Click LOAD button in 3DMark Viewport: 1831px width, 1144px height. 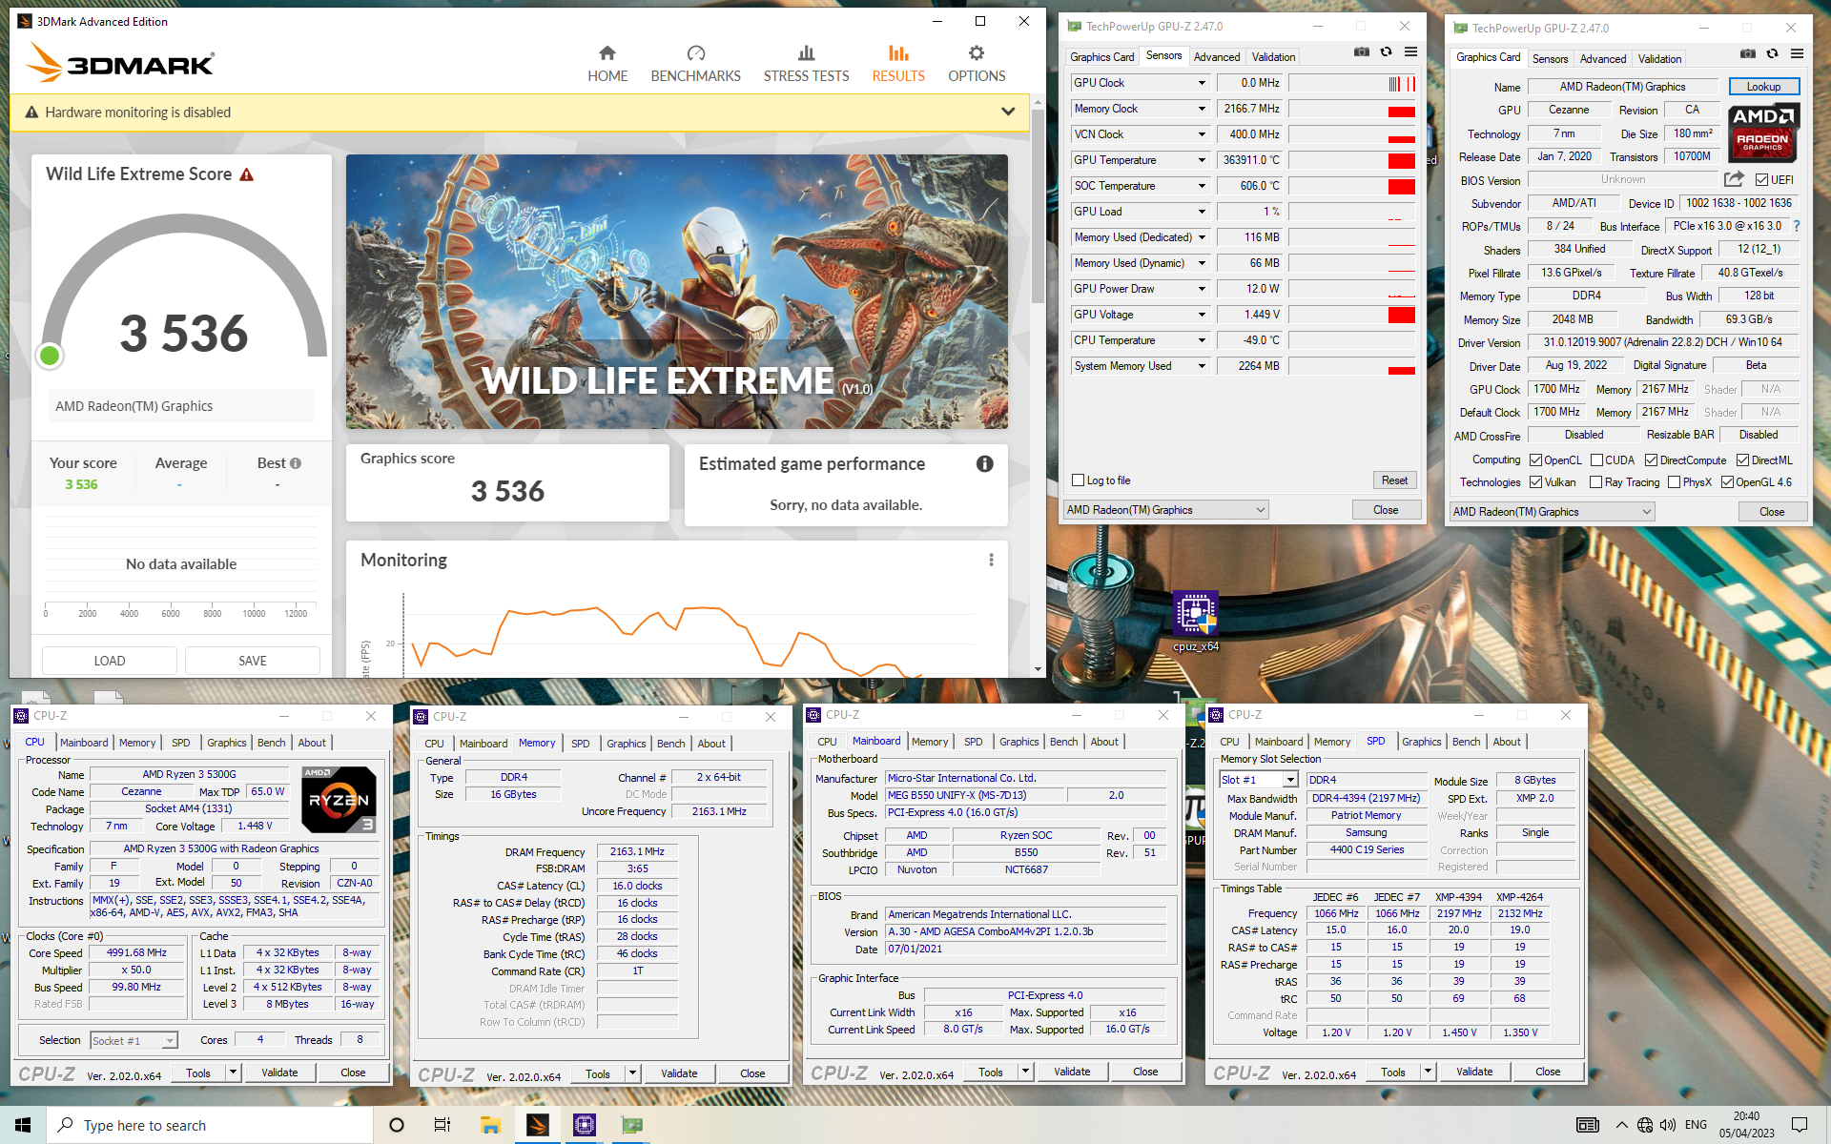coord(110,661)
